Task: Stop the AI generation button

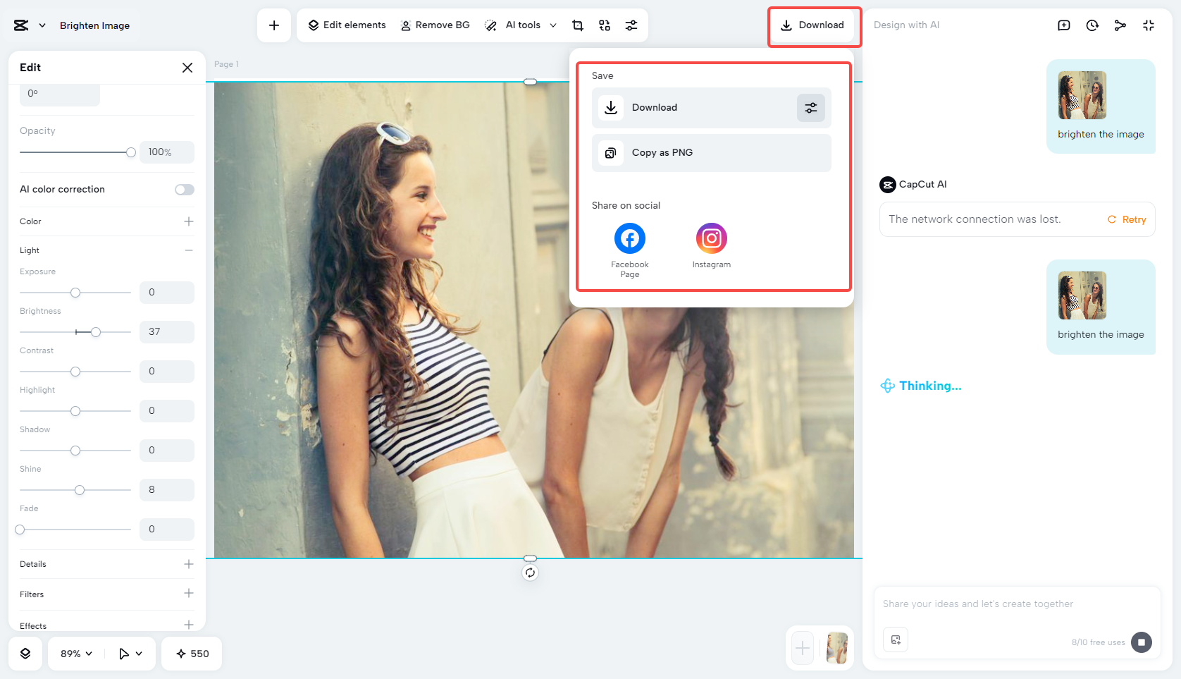Action: click(x=1142, y=642)
